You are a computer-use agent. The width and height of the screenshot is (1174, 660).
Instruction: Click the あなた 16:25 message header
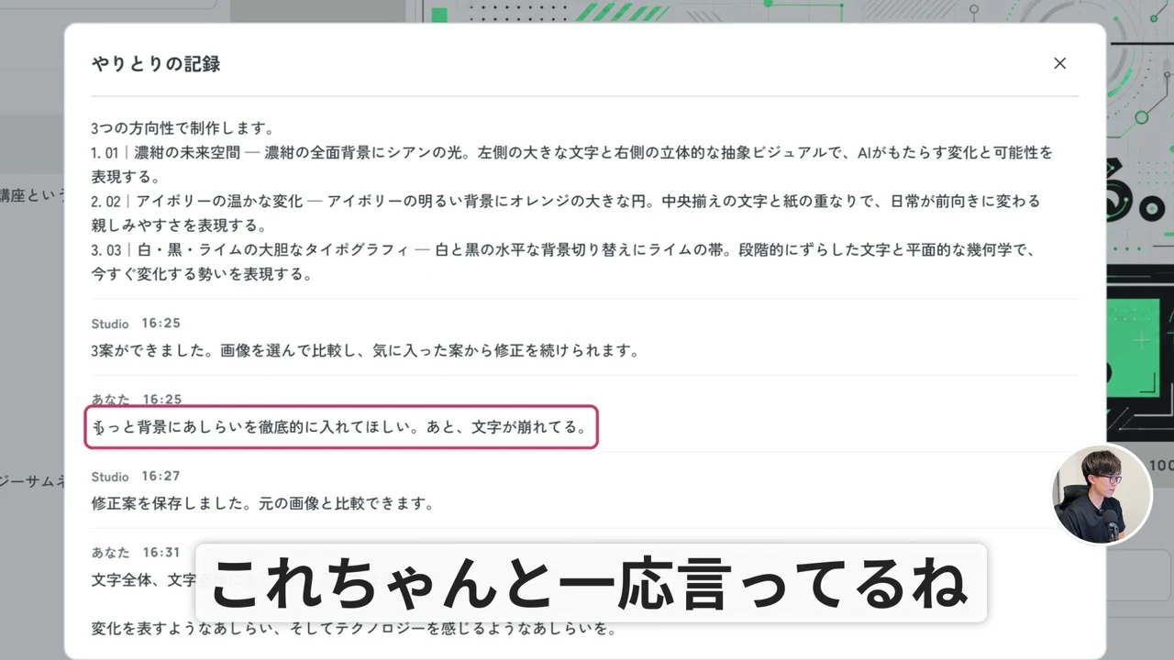coord(136,400)
